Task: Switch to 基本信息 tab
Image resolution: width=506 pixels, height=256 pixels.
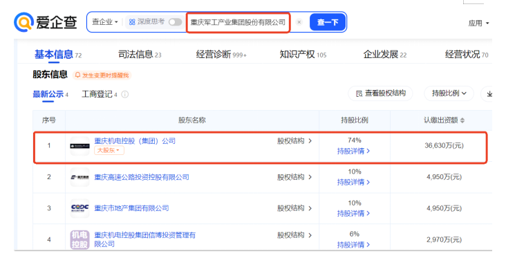Action: click(58, 55)
